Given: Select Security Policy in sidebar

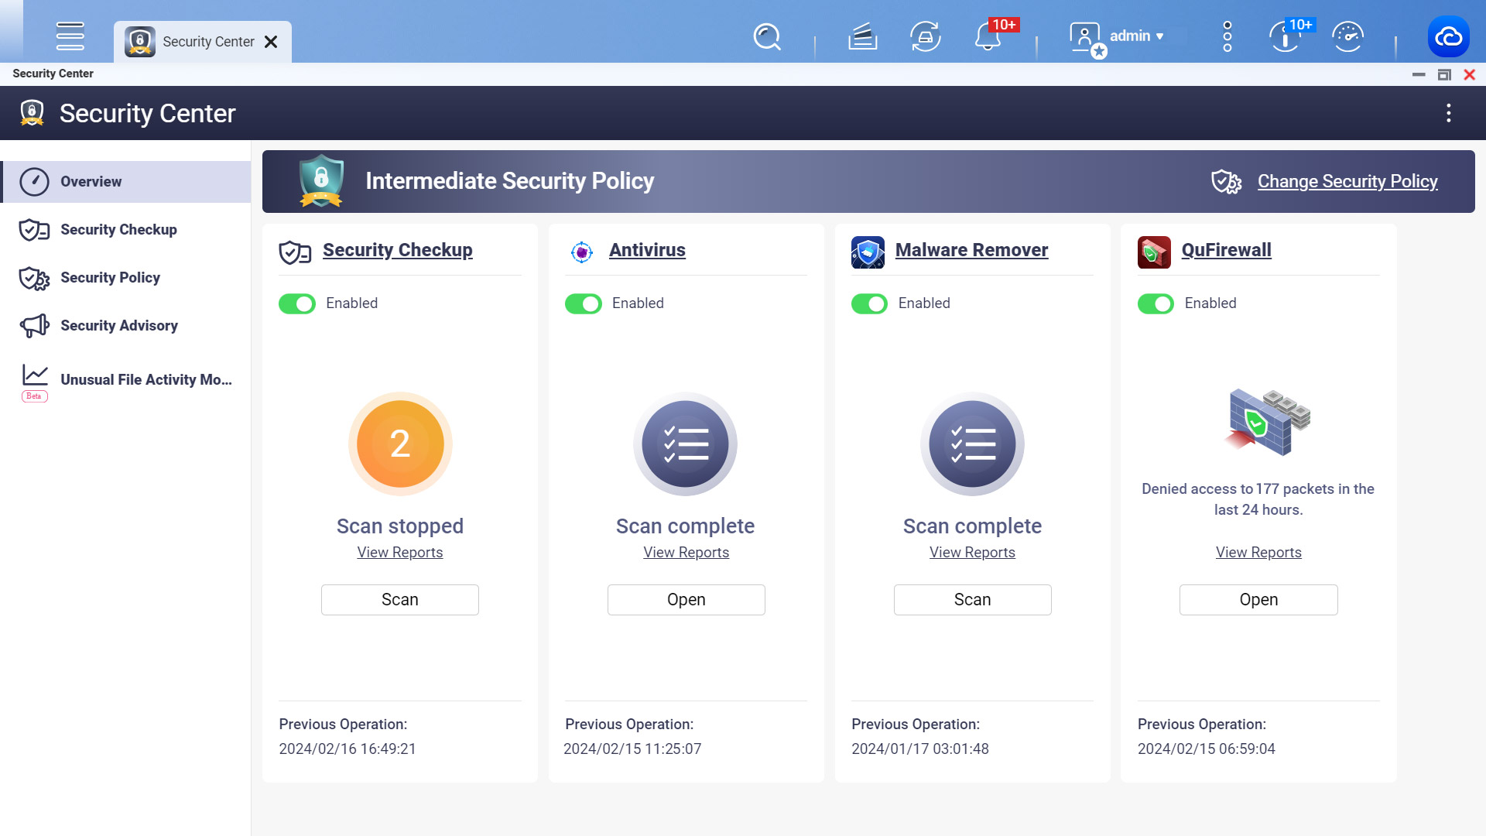Looking at the screenshot, I should click(110, 278).
